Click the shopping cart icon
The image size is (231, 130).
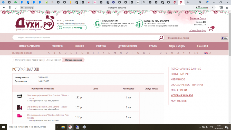point(211,29)
